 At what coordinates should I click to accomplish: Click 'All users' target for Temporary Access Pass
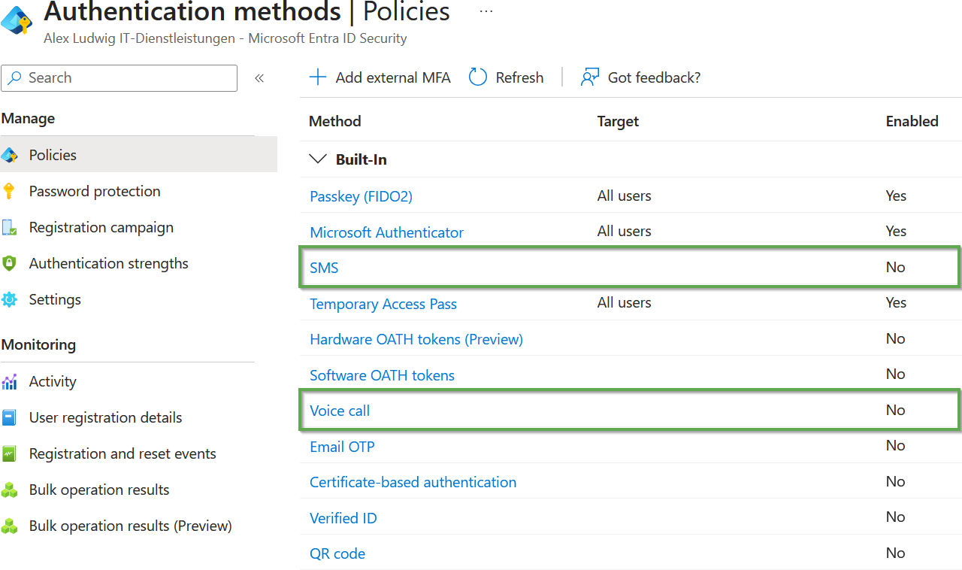click(x=624, y=302)
